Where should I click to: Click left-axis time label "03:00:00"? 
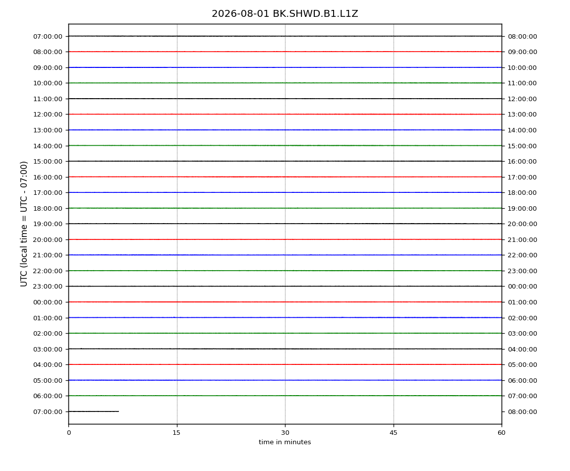tap(48, 349)
